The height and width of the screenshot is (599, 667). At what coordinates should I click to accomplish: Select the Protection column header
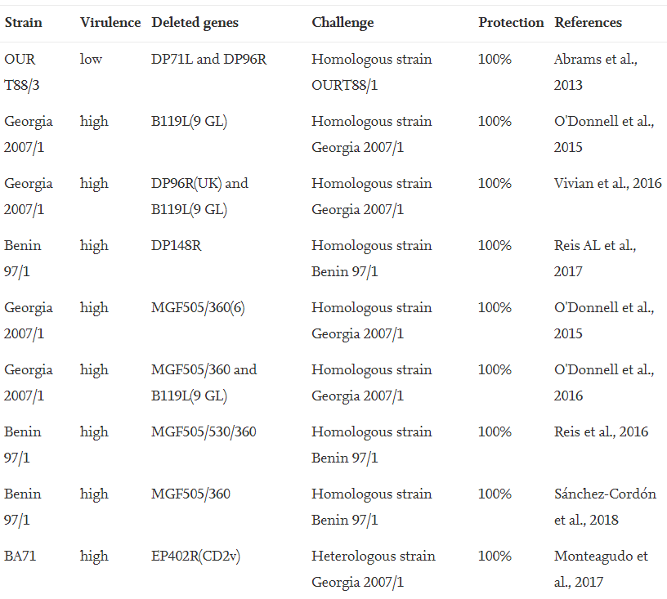click(511, 22)
